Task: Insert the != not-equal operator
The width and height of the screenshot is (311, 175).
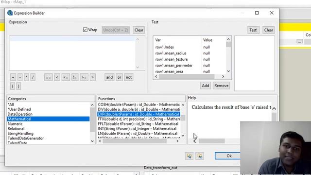Action: [75, 77]
